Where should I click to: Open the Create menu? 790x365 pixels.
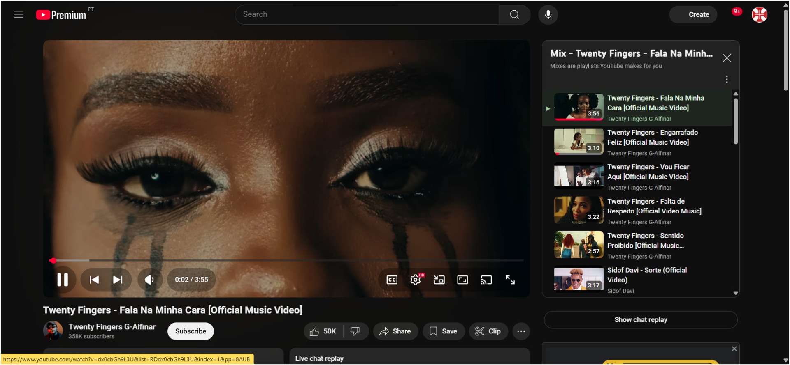tap(693, 14)
